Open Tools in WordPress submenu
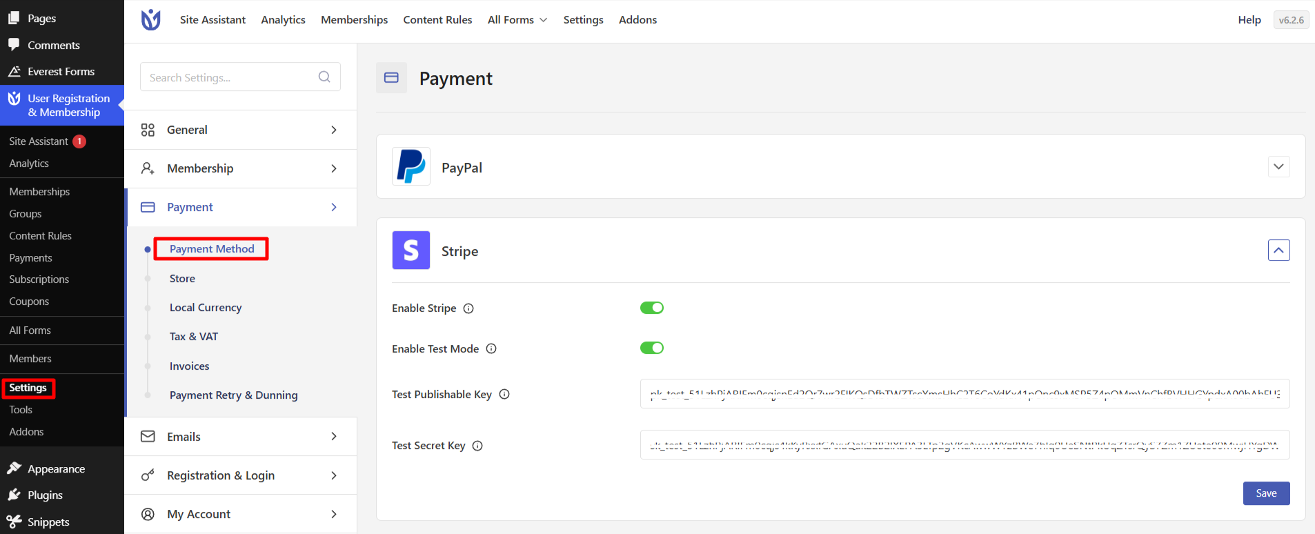Viewport: 1315px width, 534px height. (x=21, y=410)
